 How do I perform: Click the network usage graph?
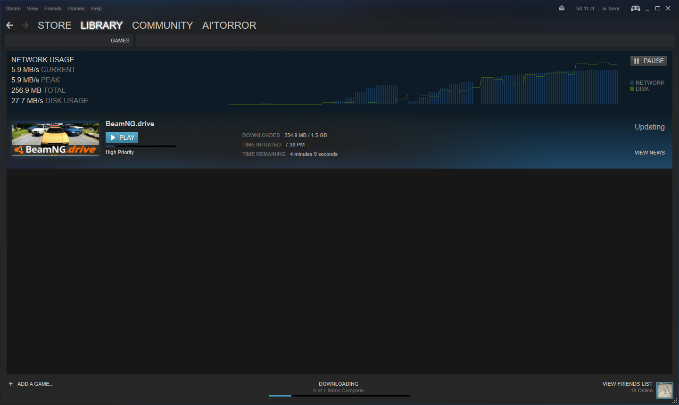pyautogui.click(x=423, y=83)
